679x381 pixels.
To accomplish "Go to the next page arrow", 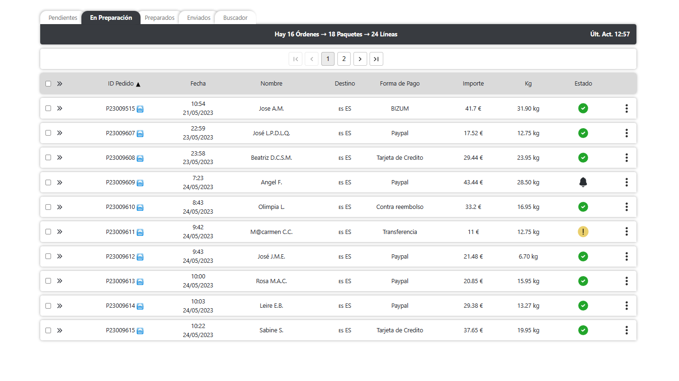I will pyautogui.click(x=360, y=59).
